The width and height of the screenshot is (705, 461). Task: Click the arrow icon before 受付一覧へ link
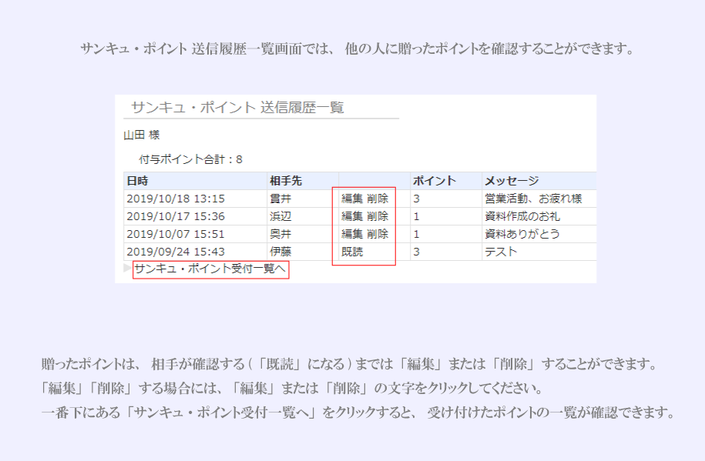[x=128, y=269]
